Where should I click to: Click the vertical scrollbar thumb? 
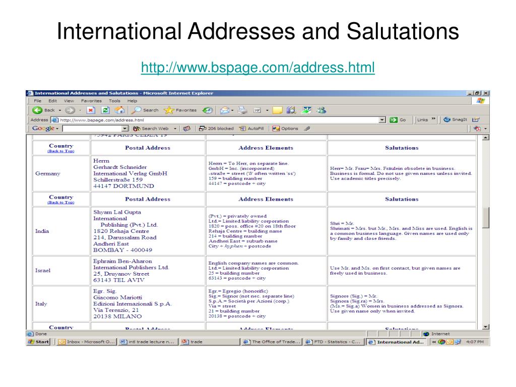click(x=485, y=217)
